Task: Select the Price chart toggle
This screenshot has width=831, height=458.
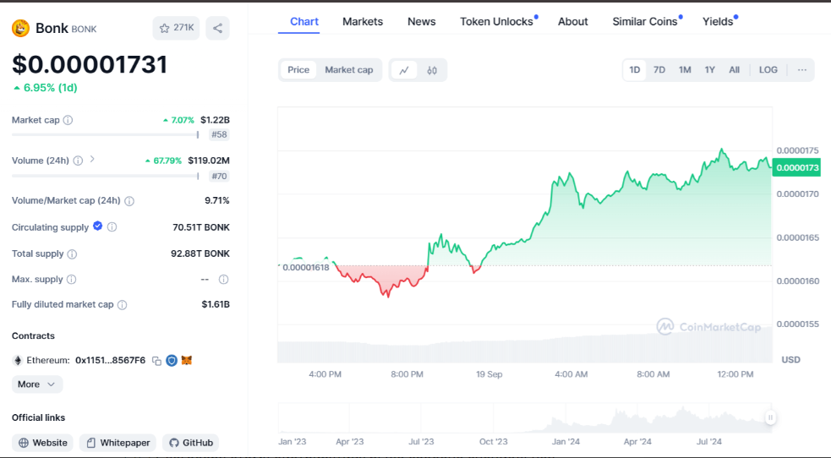Action: click(298, 70)
